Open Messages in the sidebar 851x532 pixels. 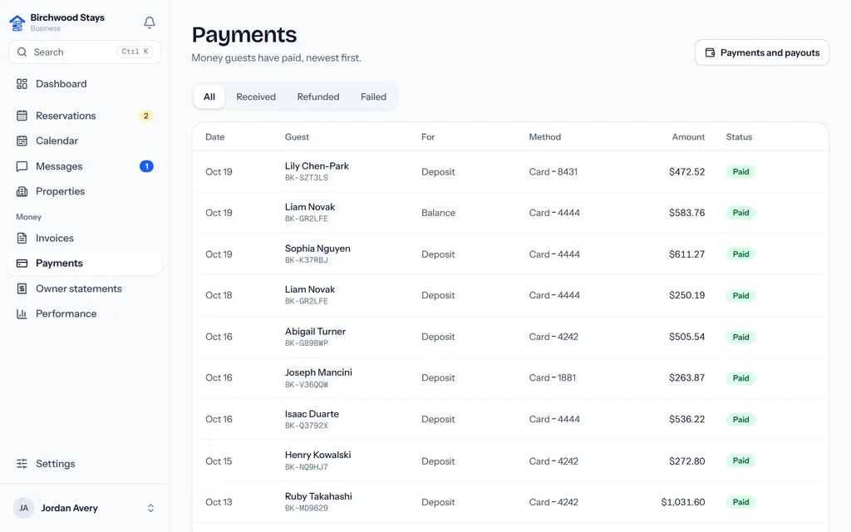(85, 166)
